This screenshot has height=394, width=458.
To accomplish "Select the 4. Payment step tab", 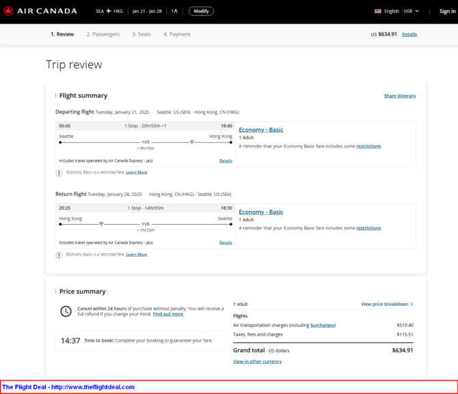I will coord(177,34).
